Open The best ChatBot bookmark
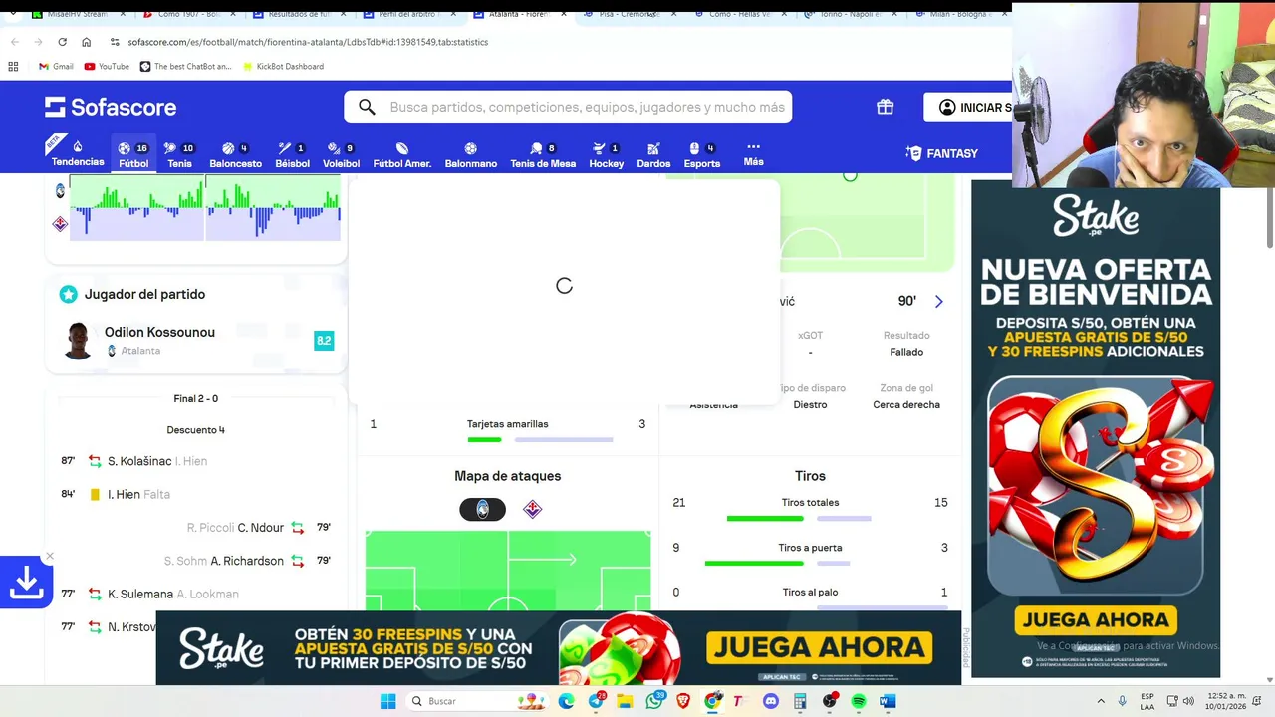The width and height of the screenshot is (1275, 717). coord(185,66)
